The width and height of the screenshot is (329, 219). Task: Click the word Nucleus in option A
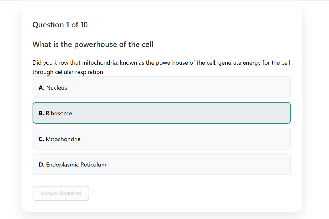tap(56, 88)
